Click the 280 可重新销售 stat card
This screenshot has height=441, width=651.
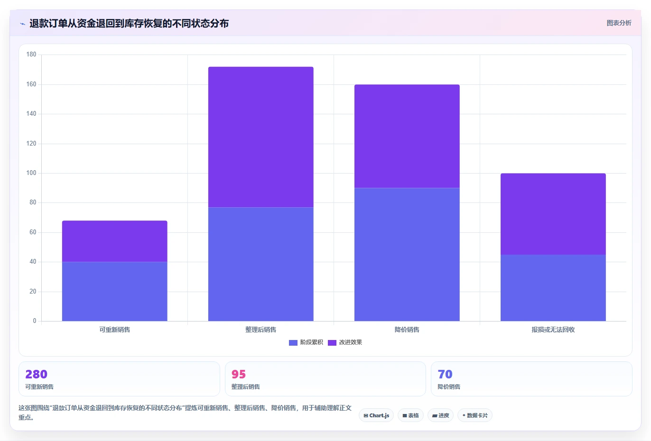[119, 379]
